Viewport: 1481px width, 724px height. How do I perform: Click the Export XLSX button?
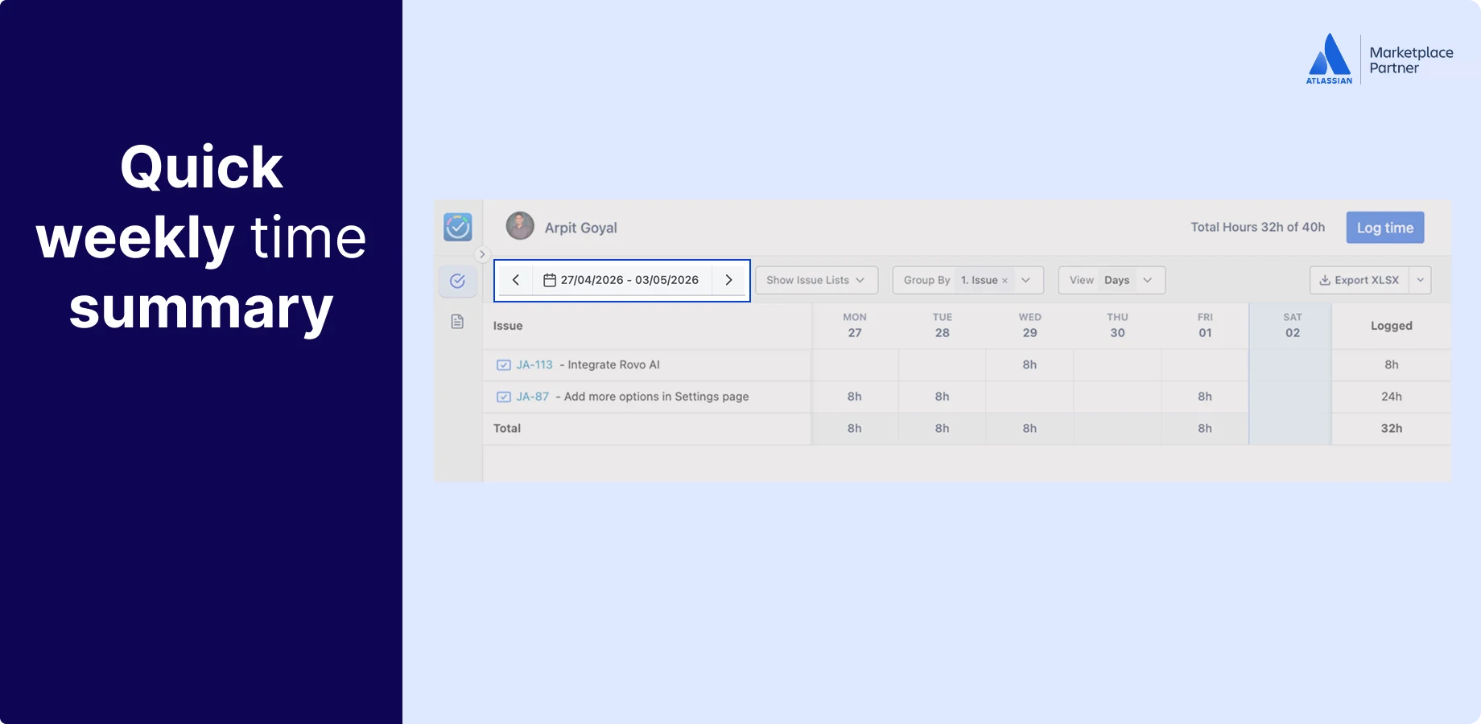[x=1359, y=280]
